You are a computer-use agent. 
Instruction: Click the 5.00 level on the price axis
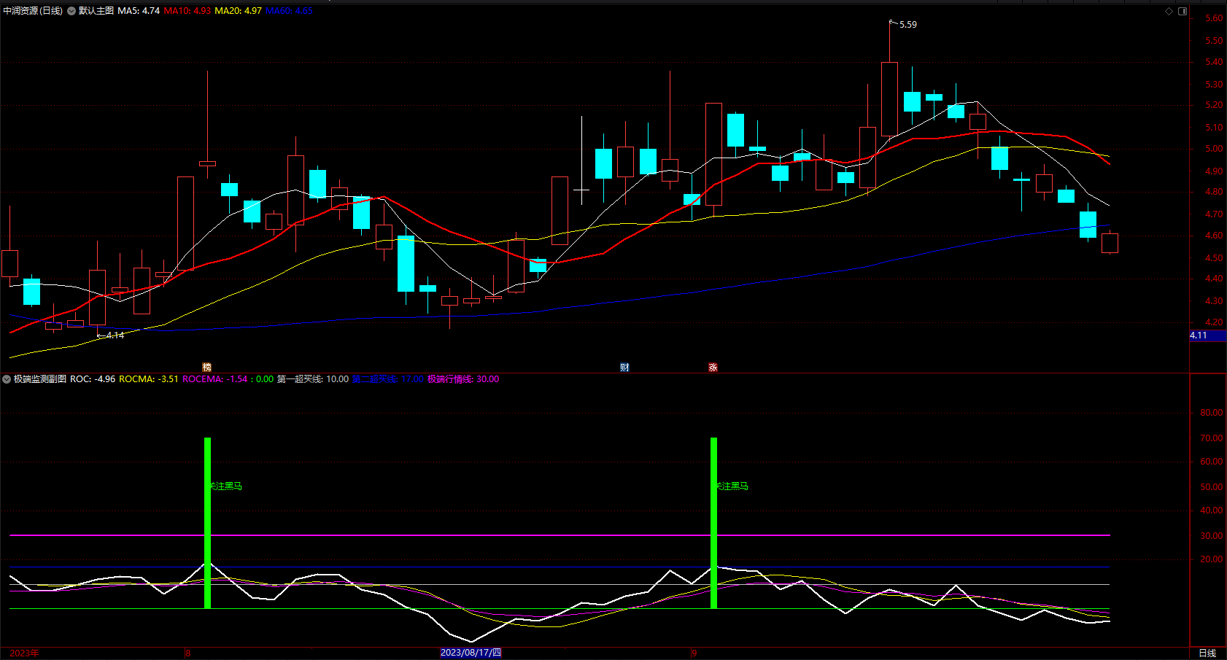1214,149
